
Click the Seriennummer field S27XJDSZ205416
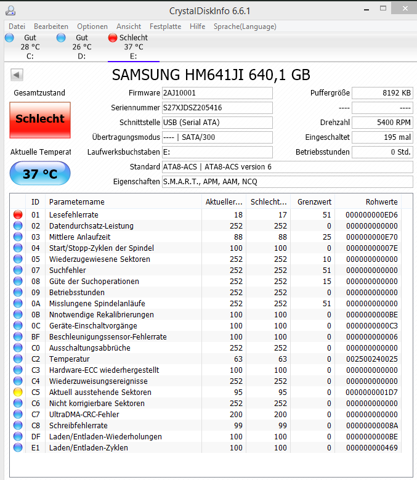(x=217, y=108)
